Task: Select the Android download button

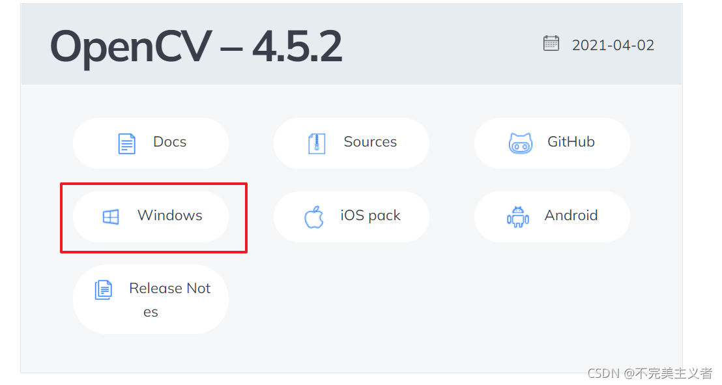Action: 552,217
